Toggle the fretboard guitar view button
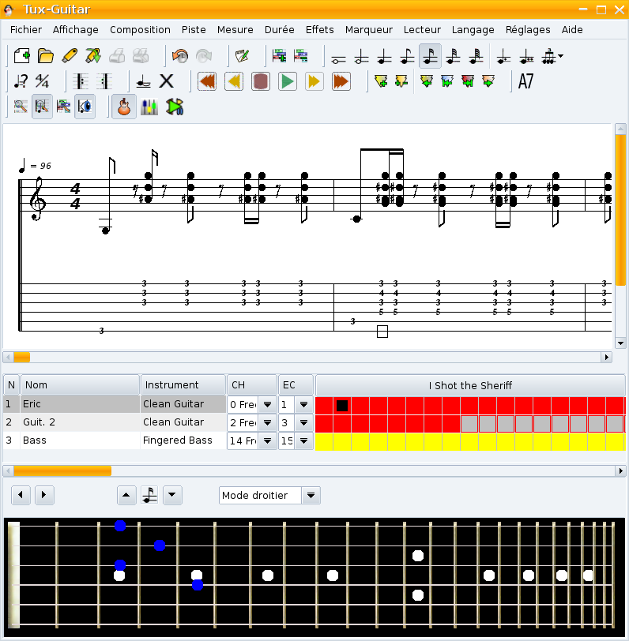Viewport: 629px width, 641px height. [x=122, y=107]
